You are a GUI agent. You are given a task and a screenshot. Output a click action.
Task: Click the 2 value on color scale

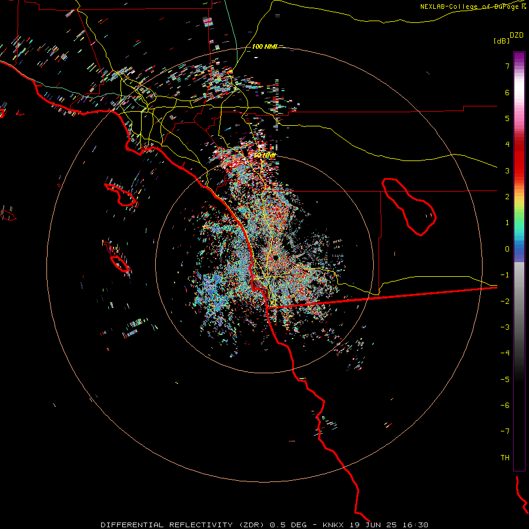[x=507, y=197]
